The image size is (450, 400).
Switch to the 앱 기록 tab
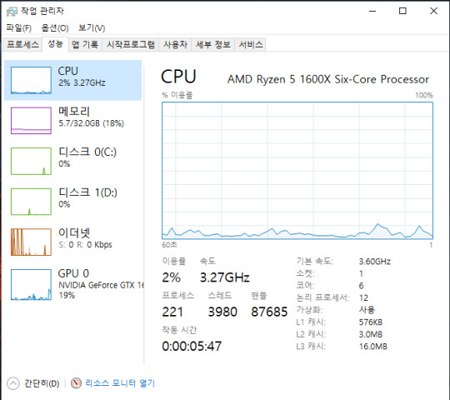tap(85, 45)
